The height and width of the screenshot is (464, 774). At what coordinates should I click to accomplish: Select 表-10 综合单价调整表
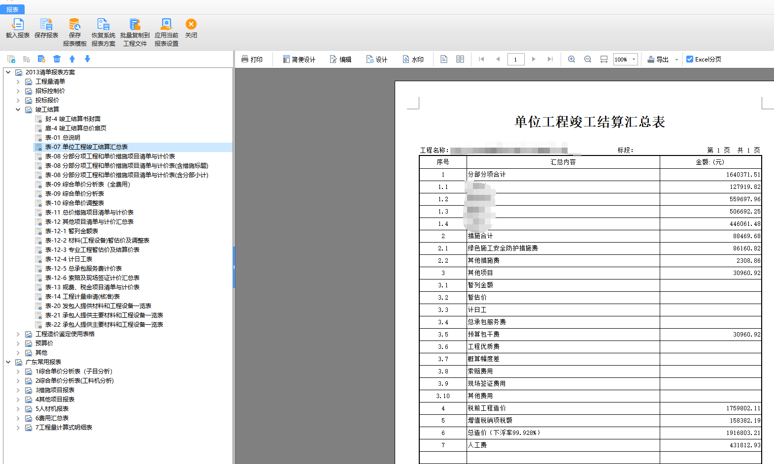pyautogui.click(x=74, y=203)
